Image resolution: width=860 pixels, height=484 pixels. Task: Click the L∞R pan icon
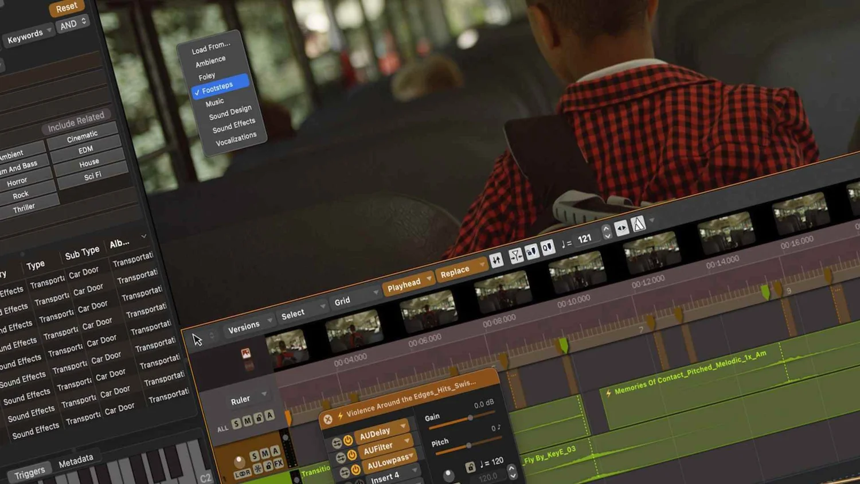tap(243, 473)
